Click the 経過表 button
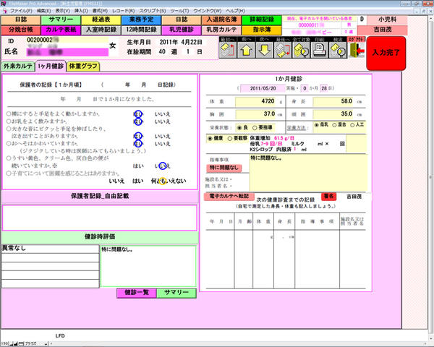Viewport: 434px width, 347px height. pyautogui.click(x=101, y=20)
